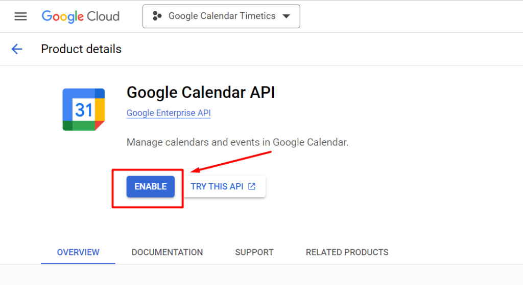Switch to the DOCUMENTATION tab
523x285 pixels.
[167, 252]
